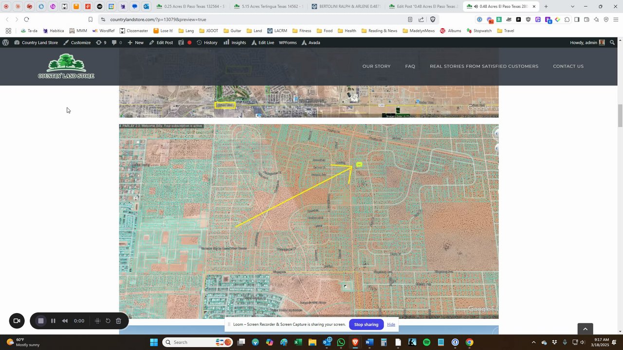Open History in the admin bar
This screenshot has width=623, height=350.
pyautogui.click(x=207, y=43)
